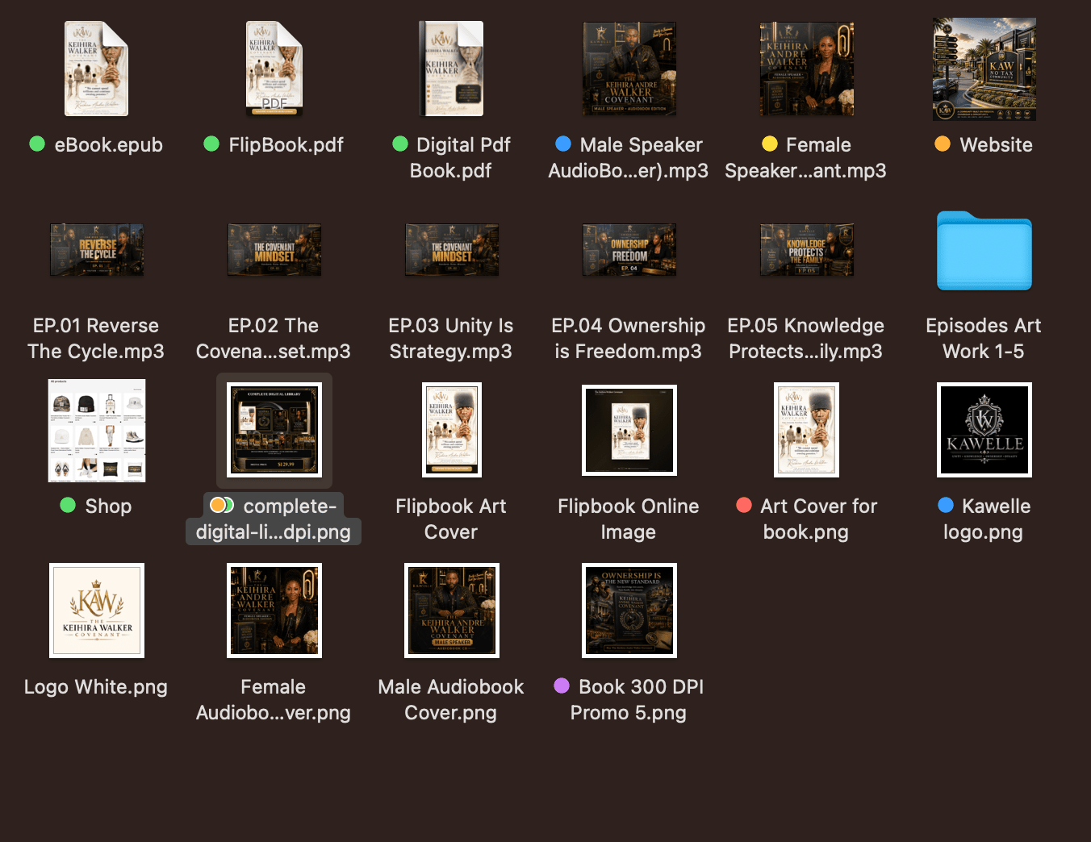This screenshot has height=842, width=1091.
Task: Select the Male Speaker AudioBook mp3 icon
Action: click(x=629, y=69)
